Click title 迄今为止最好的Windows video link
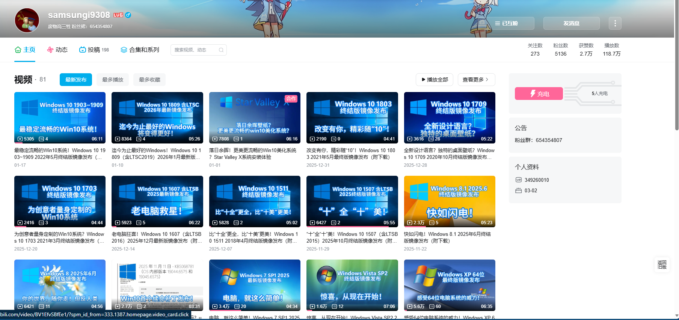The image size is (679, 320). pos(157,154)
